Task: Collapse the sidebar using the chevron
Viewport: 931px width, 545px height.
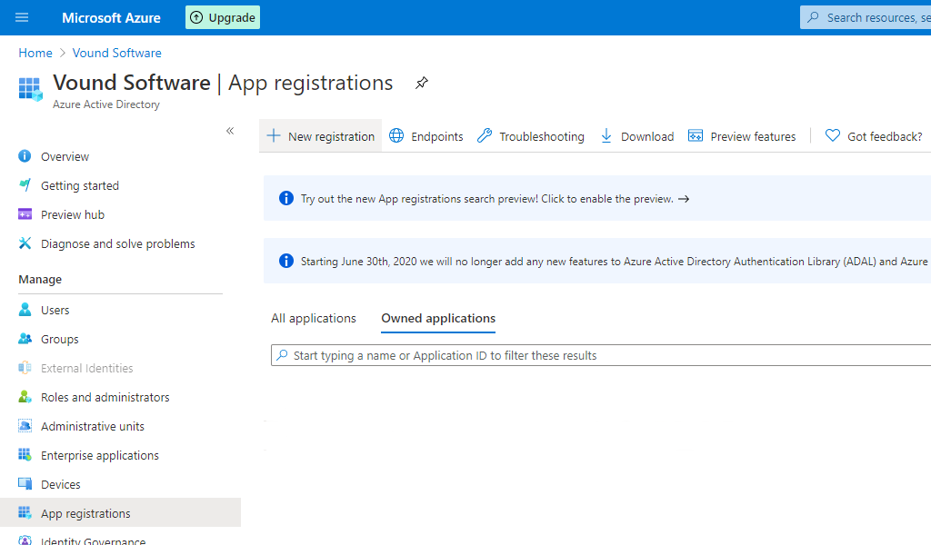Action: click(230, 131)
